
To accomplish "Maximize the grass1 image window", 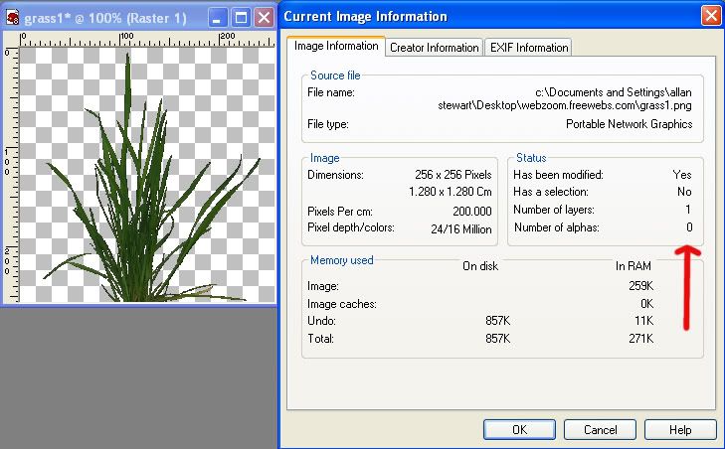I will pos(241,17).
